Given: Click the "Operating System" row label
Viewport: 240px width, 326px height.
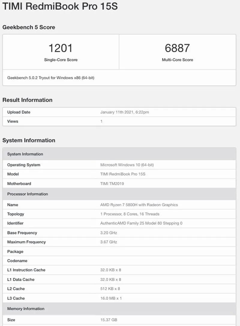Looking at the screenshot, I should click(24, 165).
